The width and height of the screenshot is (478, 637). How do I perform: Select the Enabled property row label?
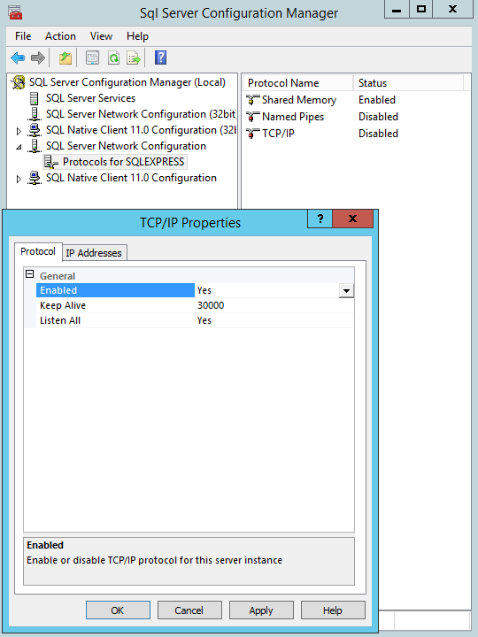[58, 290]
